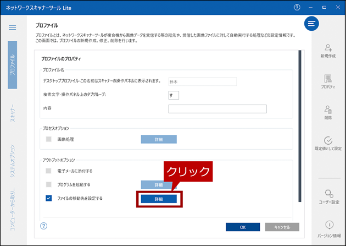The image size is (346, 246).
Task: Uncheck ファイルの移動先を設定する checkbox
Action: pos(48,198)
